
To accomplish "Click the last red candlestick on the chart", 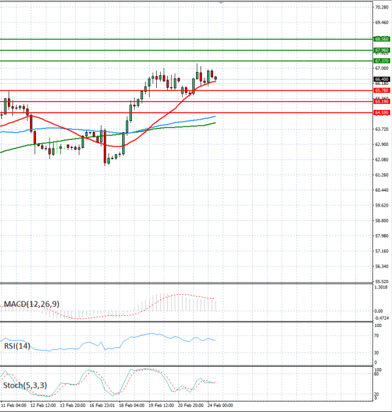I will [x=211, y=74].
